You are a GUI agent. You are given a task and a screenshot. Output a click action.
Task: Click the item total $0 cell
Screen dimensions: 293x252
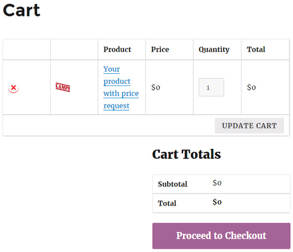tap(252, 87)
